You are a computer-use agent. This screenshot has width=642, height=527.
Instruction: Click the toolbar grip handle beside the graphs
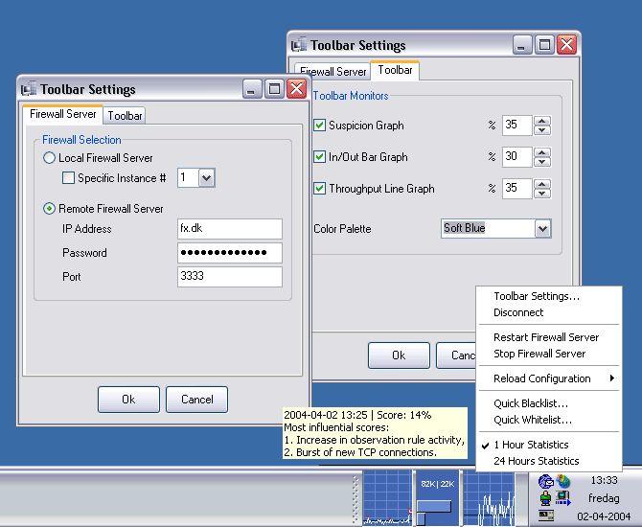click(x=355, y=498)
